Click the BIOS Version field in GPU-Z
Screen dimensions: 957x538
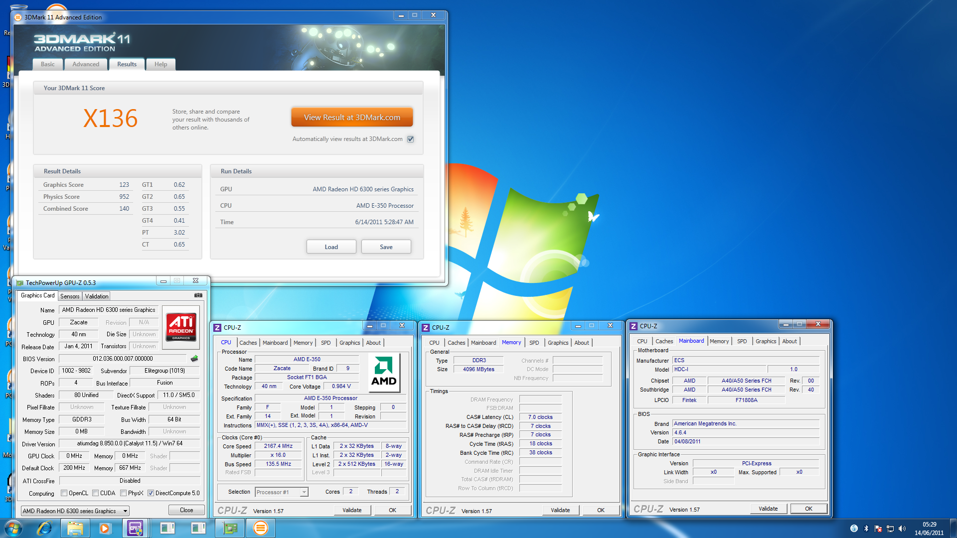123,359
